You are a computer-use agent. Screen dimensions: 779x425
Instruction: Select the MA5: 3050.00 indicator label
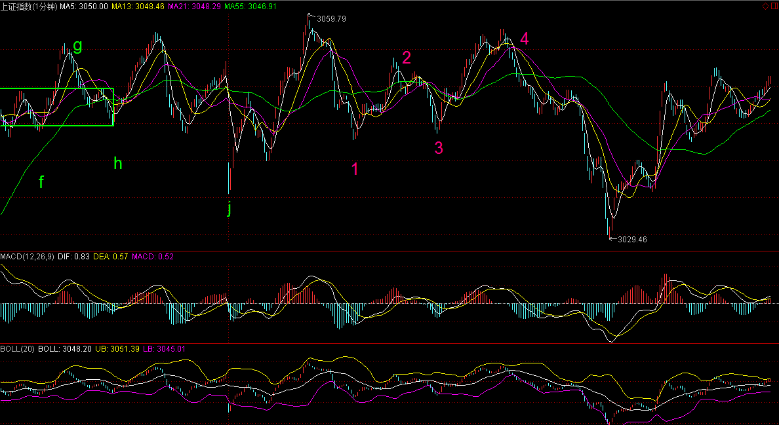coord(85,7)
